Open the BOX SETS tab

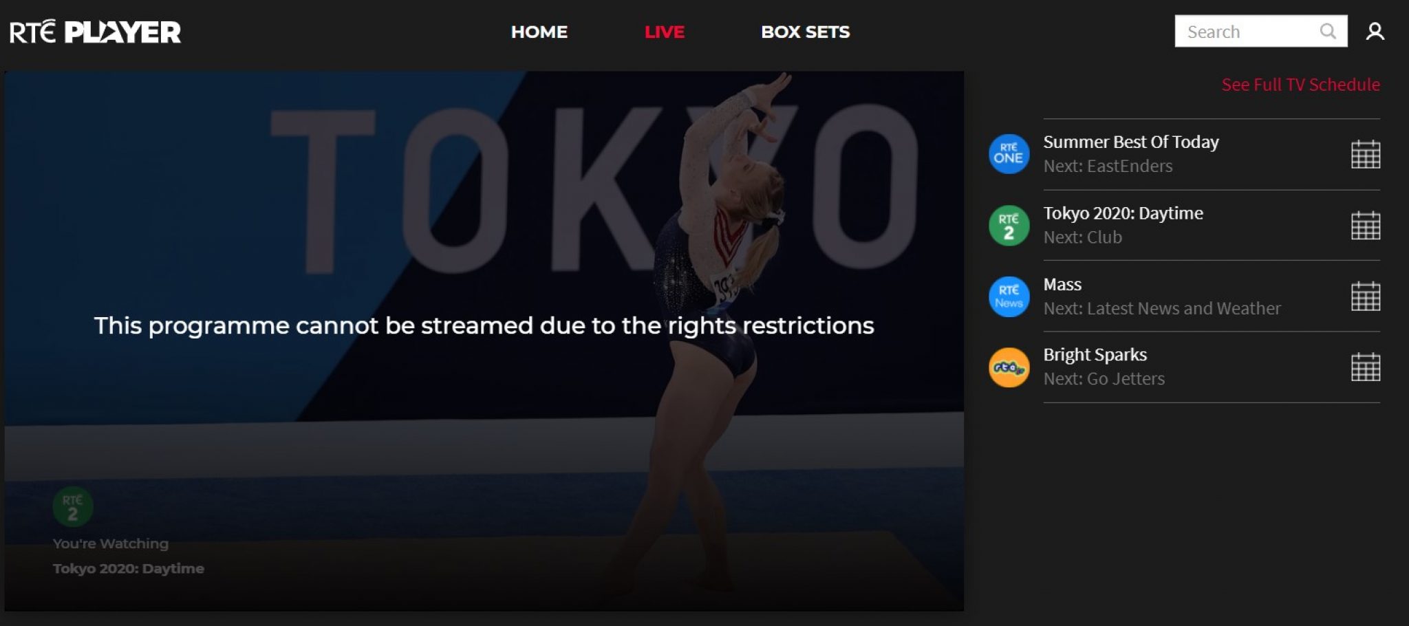[806, 32]
